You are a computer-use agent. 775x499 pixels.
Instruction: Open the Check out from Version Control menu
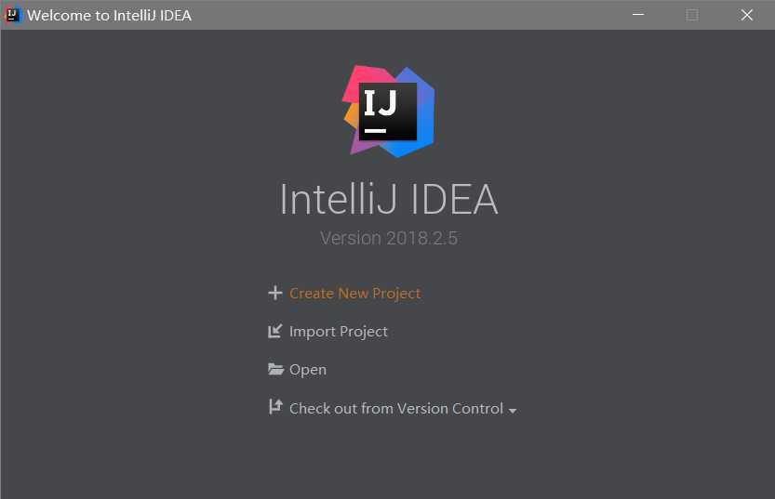coord(396,409)
